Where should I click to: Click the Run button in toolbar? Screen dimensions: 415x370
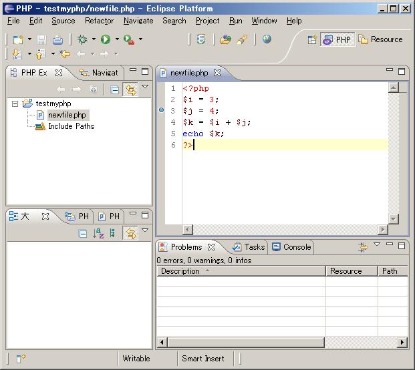105,39
